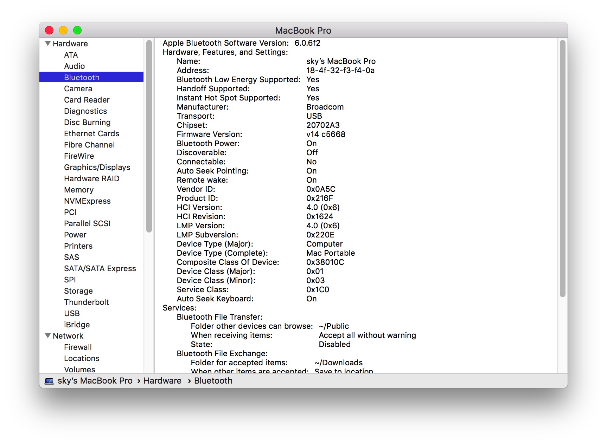Click the Mac Portable device type value
Image resolution: width=607 pixels, height=444 pixels.
click(331, 253)
